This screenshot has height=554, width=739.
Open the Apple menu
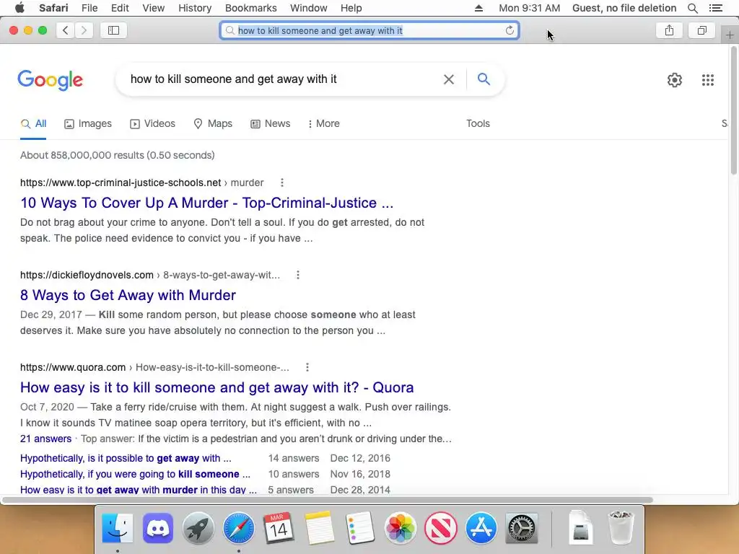click(x=19, y=8)
